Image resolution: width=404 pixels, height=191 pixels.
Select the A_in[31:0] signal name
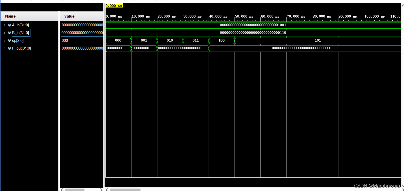click(x=20, y=25)
